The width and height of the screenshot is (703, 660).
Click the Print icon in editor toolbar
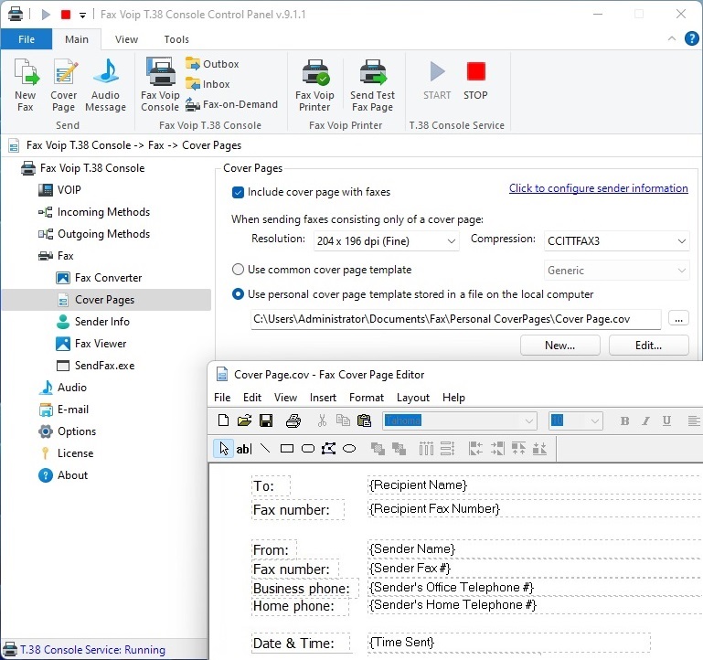(293, 421)
